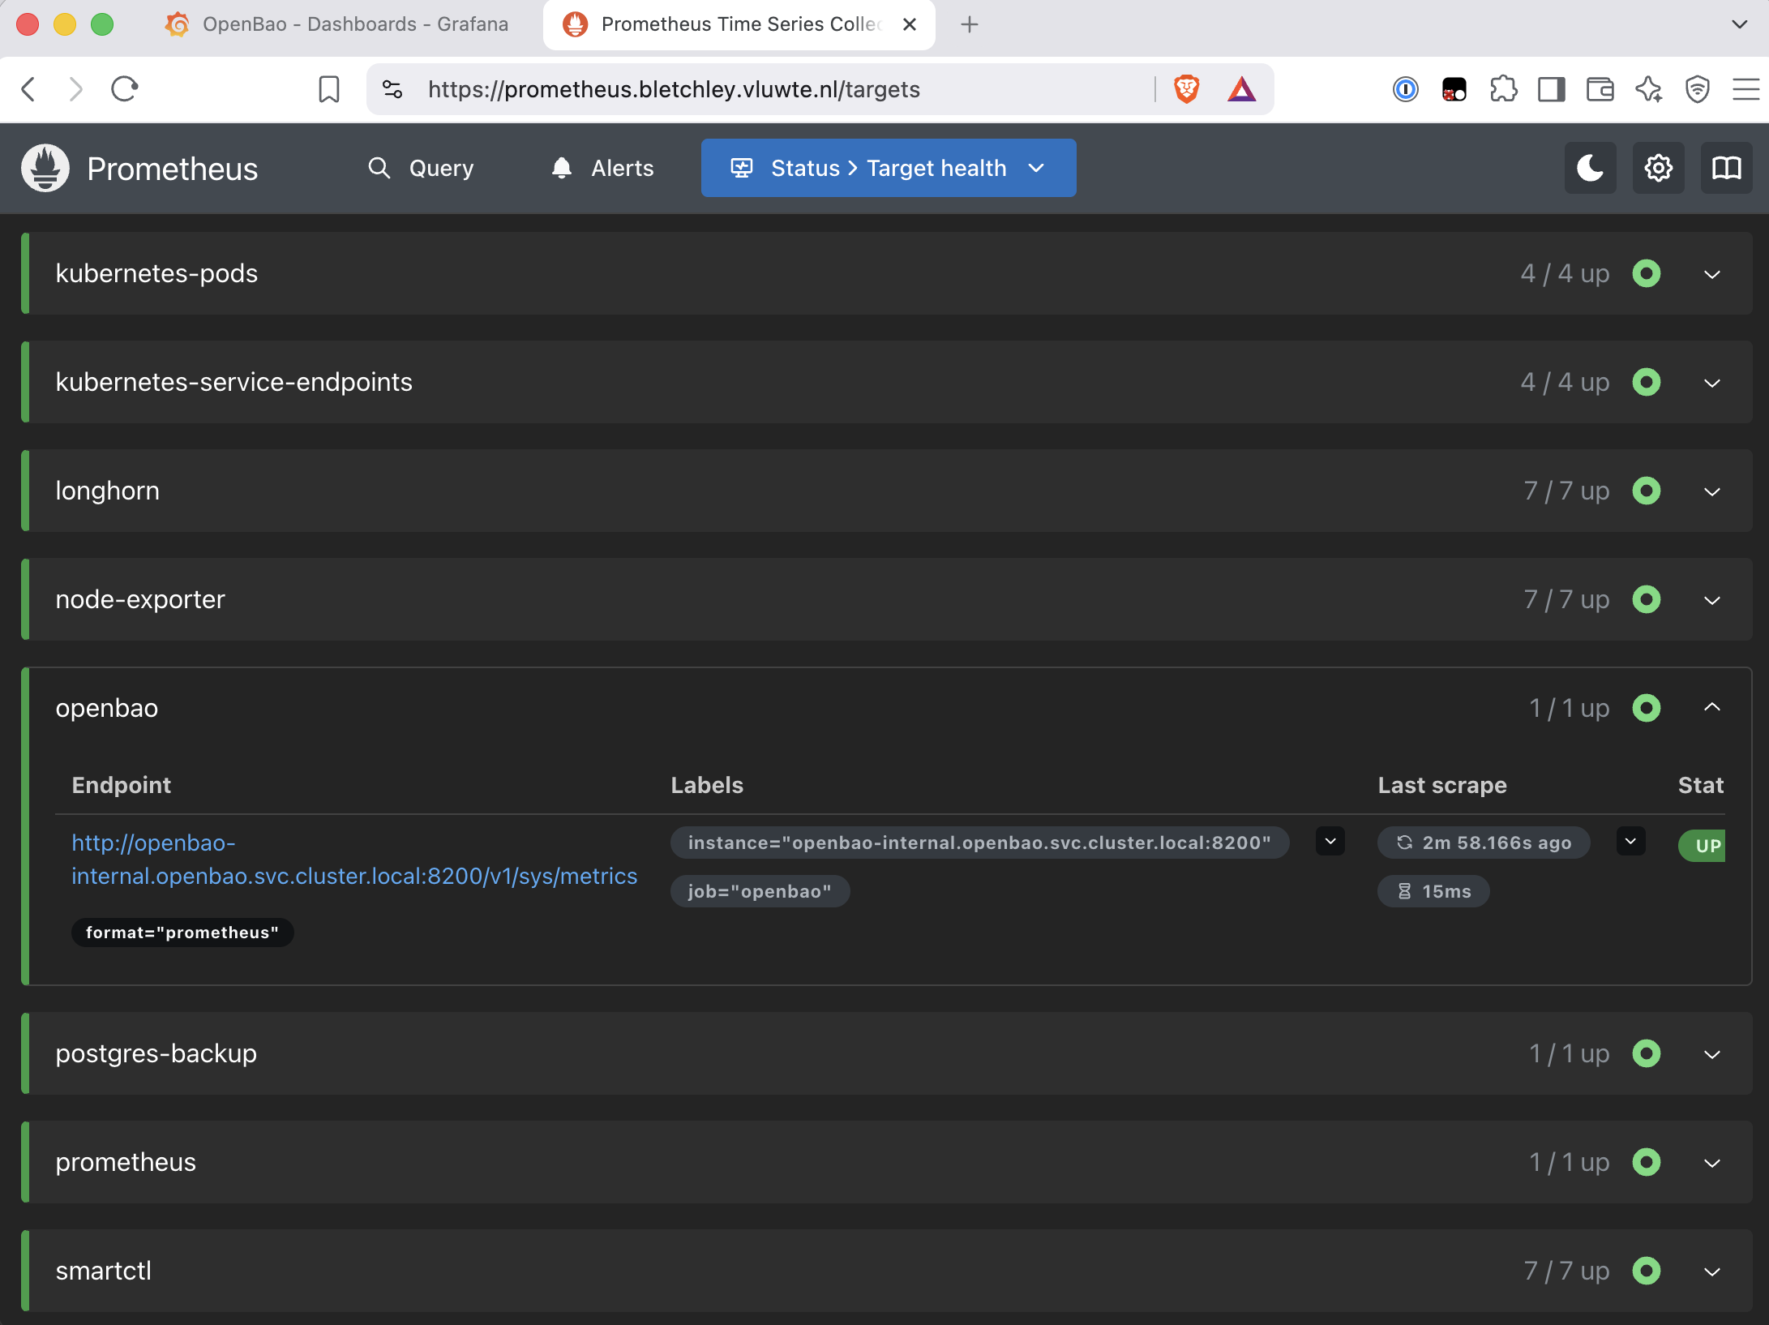This screenshot has width=1769, height=1325.
Task: Reload the current page
Action: [125, 88]
